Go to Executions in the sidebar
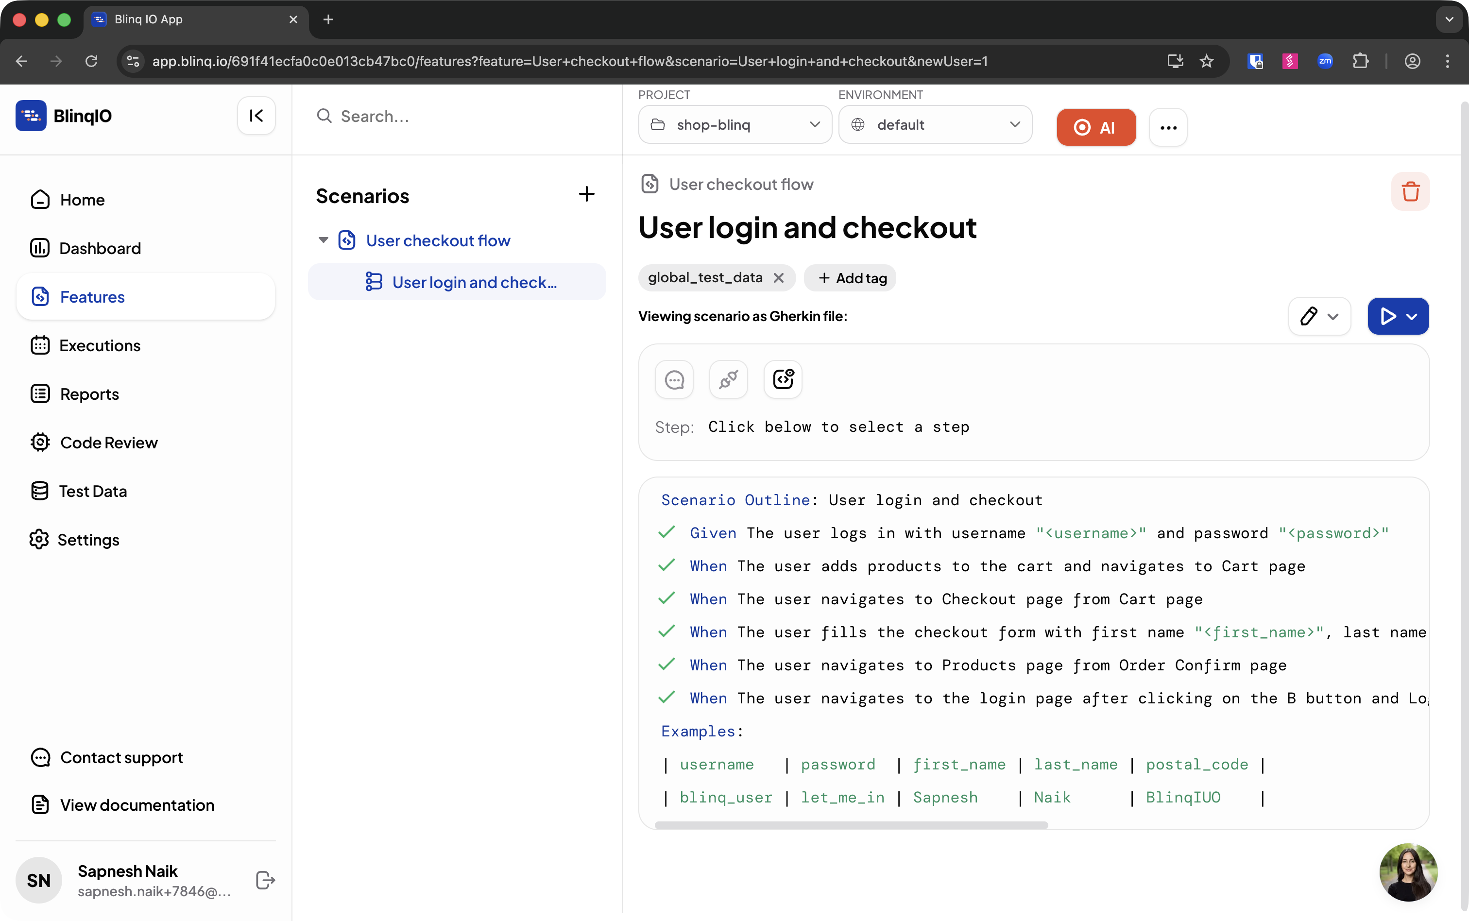This screenshot has width=1469, height=921. (99, 345)
